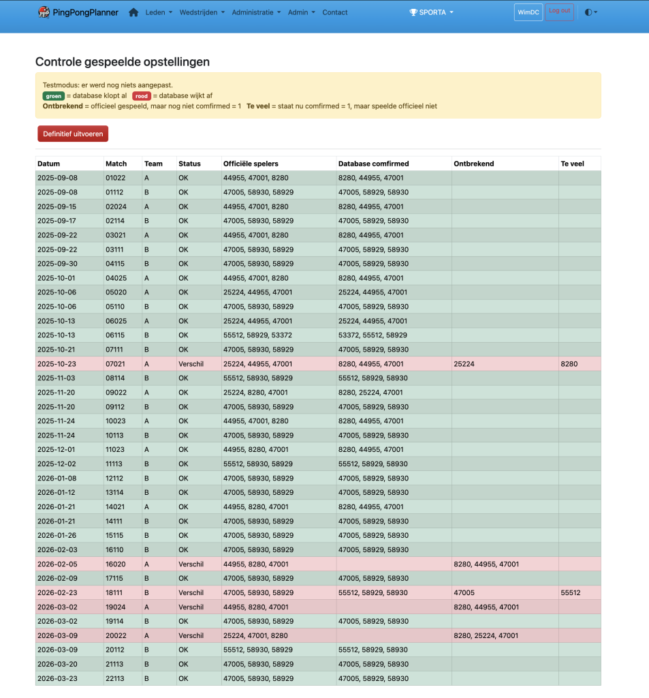This screenshot has width=649, height=698.
Task: Click the PingPongPlanner logo icon
Action: point(44,12)
